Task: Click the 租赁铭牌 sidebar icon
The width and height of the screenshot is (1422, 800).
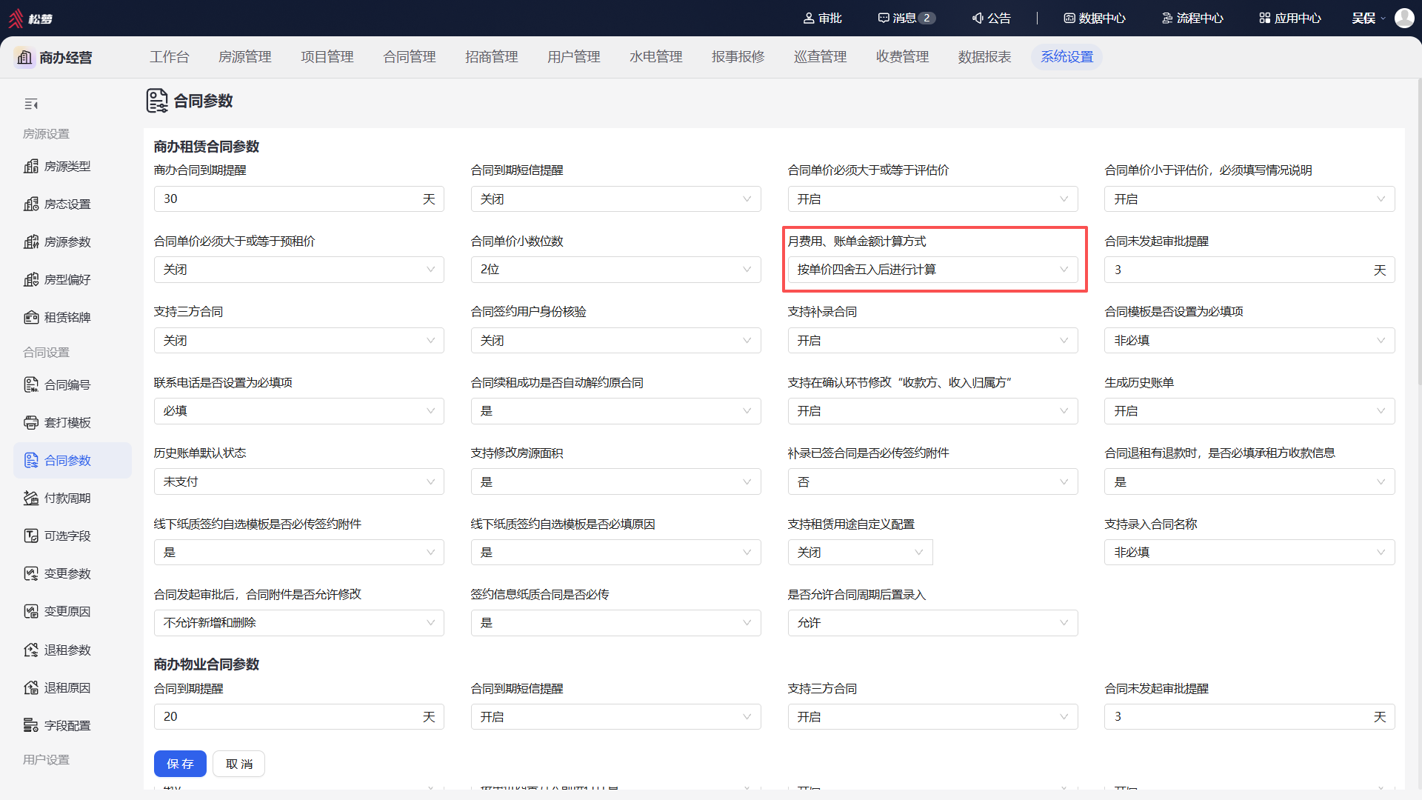Action: 31,318
